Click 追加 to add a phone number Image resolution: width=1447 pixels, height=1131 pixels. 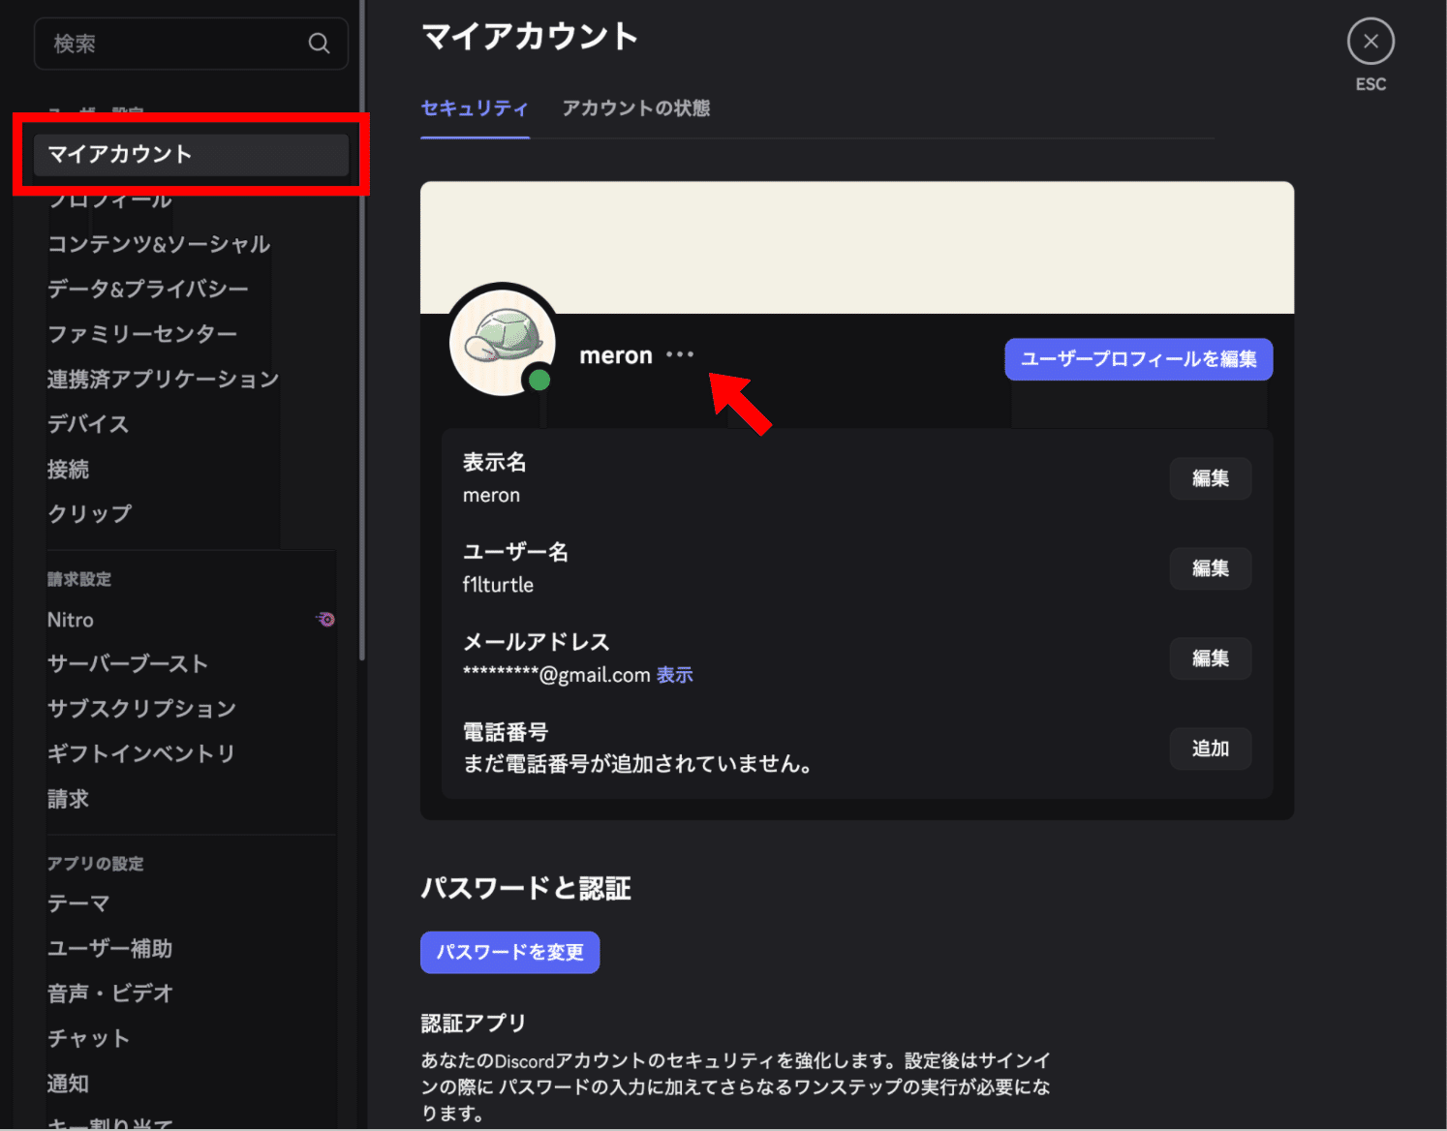coord(1210,748)
